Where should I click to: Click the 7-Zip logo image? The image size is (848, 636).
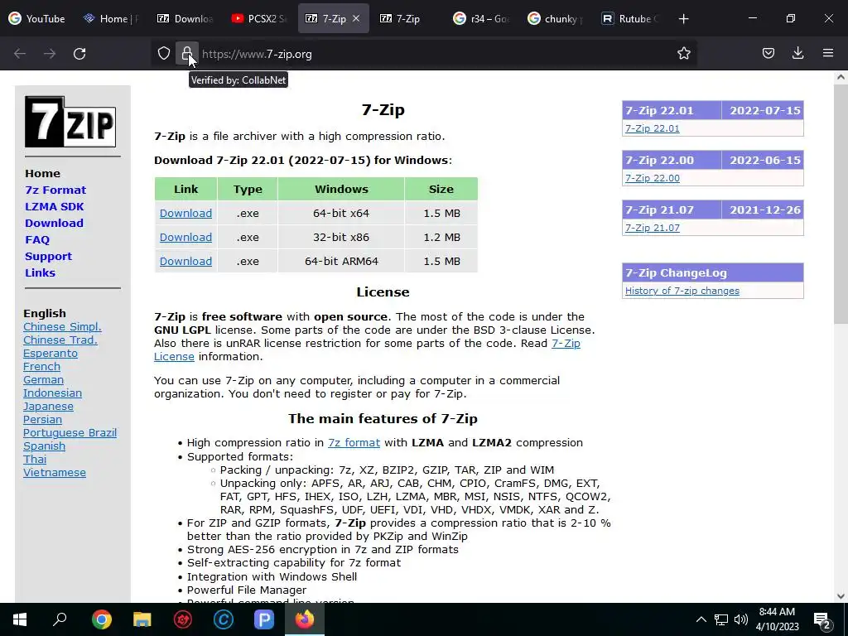(x=70, y=122)
